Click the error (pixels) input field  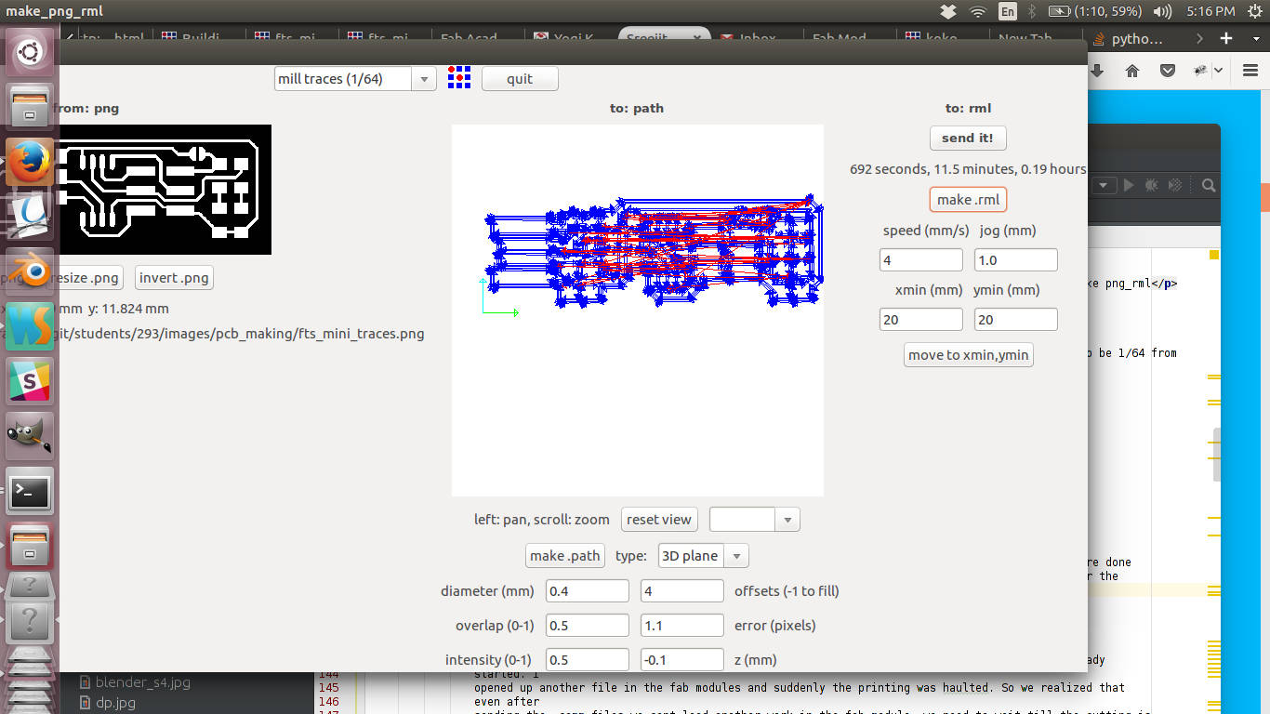click(682, 626)
